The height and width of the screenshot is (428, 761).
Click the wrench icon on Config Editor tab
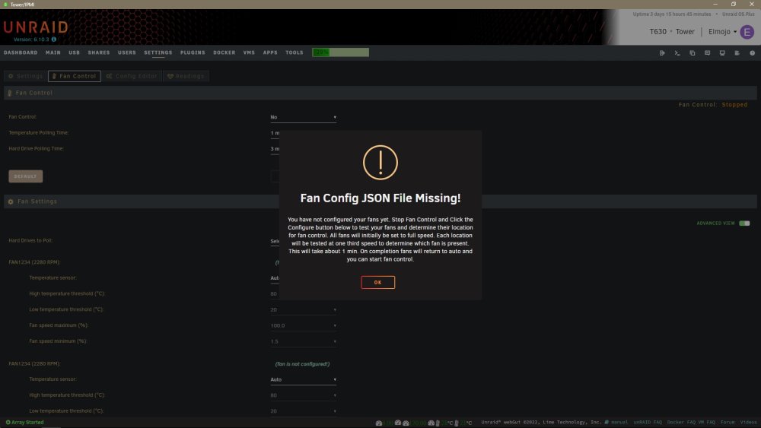[x=109, y=76]
